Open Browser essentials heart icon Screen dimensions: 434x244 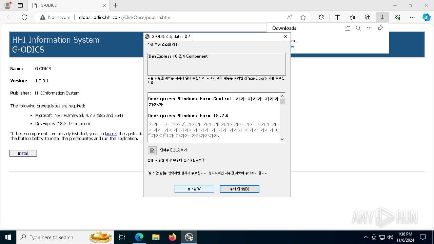[397, 17]
